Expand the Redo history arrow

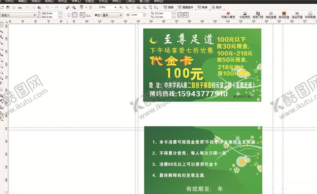coord(61,7)
